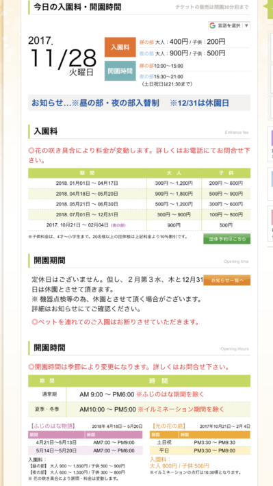This screenshot has width=273, height=486.
Task: Open the orange お知らせ一覧へ button
Action: (x=227, y=280)
